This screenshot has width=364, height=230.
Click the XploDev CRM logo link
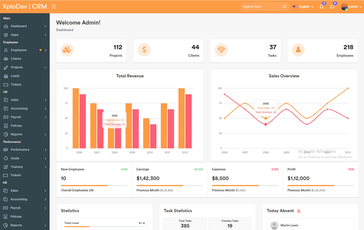coord(24,7)
